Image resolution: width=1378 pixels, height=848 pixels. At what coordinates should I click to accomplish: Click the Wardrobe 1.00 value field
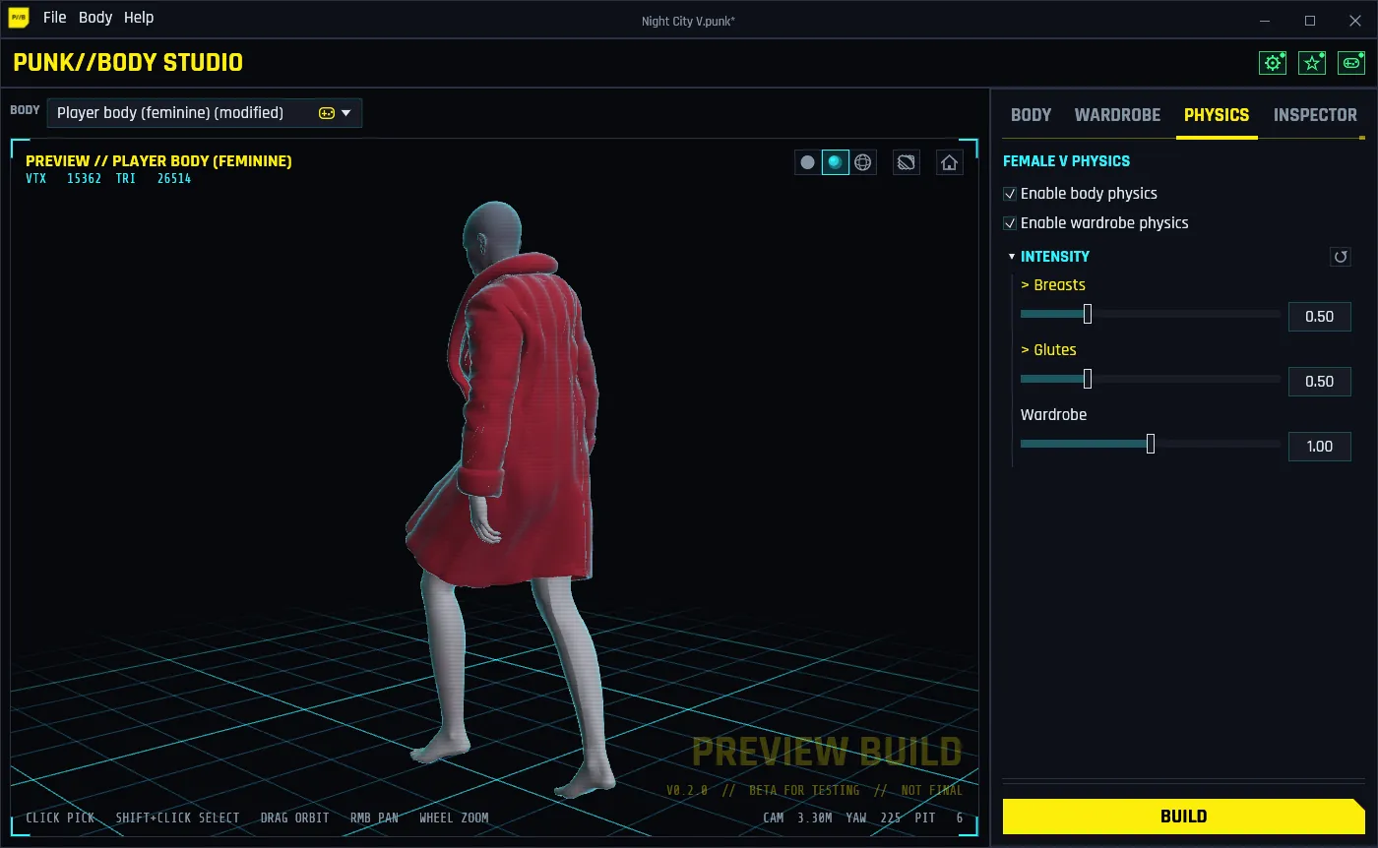1320,447
